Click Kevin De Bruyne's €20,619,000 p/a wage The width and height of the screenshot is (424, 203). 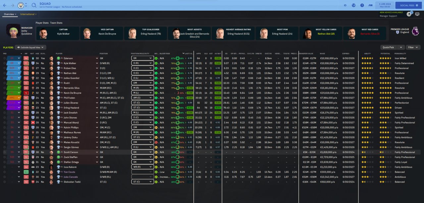pyautogui.click(x=329, y=93)
